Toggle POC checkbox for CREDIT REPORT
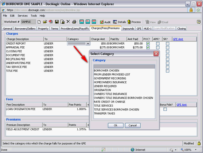 click(148, 44)
